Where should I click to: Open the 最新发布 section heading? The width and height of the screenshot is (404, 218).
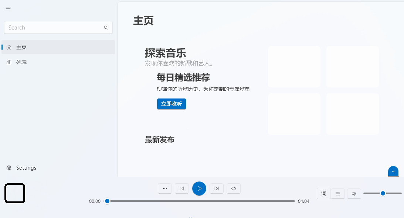[x=159, y=140]
